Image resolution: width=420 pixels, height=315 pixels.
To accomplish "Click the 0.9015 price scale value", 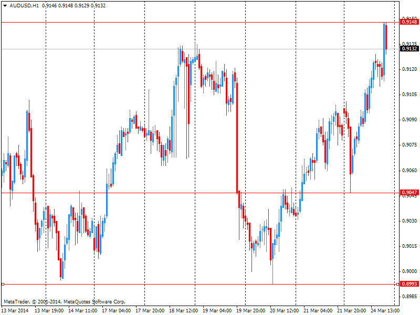I will pos(410,246).
